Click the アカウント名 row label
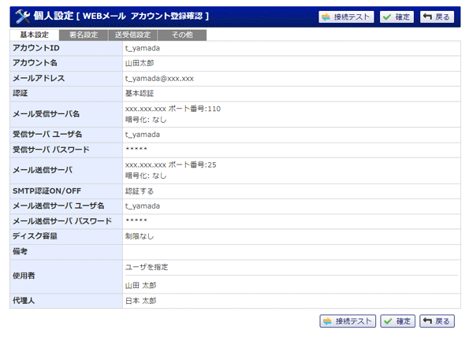The width and height of the screenshot is (473, 337). (35, 63)
